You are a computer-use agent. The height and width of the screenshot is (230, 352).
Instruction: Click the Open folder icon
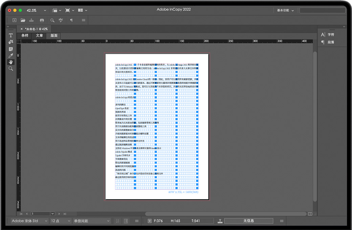[23, 20]
